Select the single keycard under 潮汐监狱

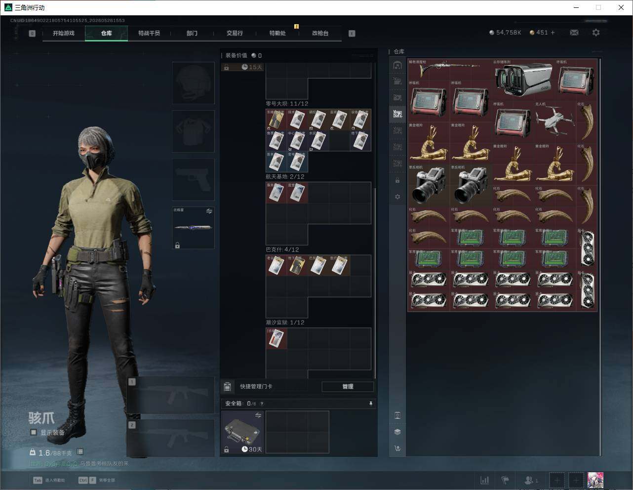[x=277, y=338]
